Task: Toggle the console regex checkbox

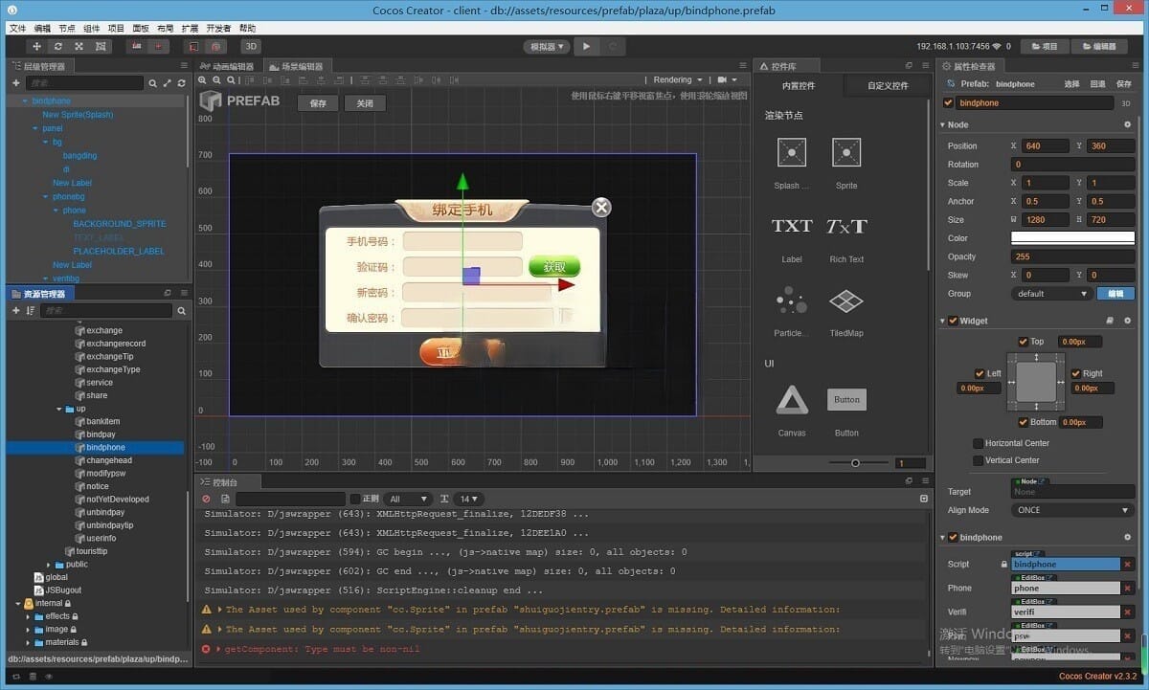Action: [x=355, y=499]
